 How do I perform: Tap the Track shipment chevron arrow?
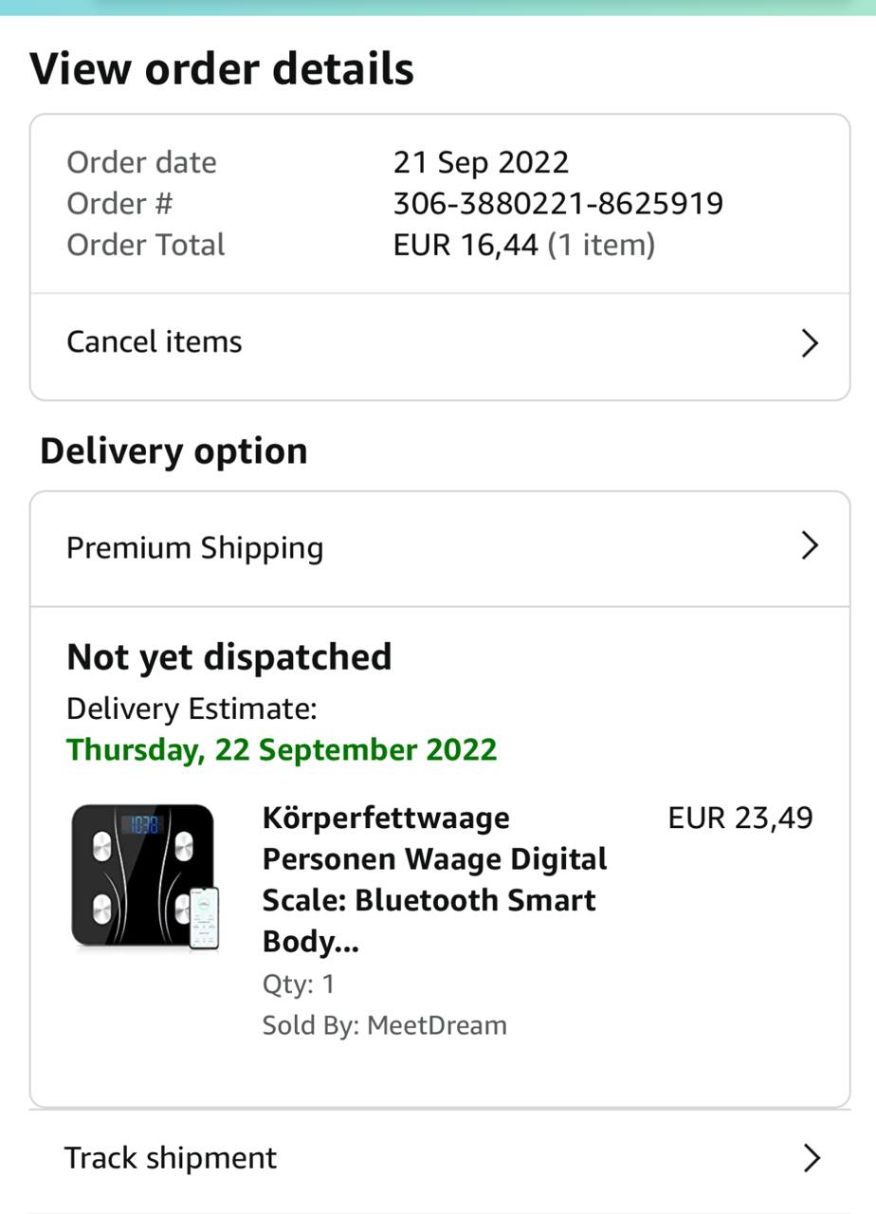point(811,1158)
